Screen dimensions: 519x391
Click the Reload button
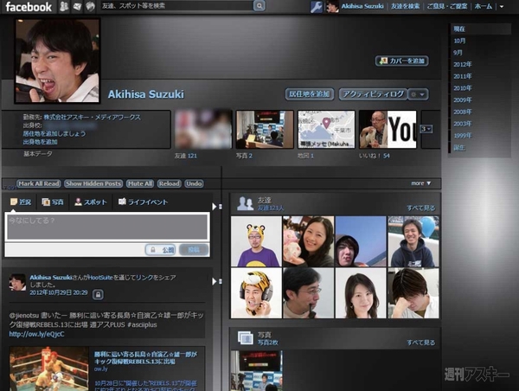pos(170,183)
